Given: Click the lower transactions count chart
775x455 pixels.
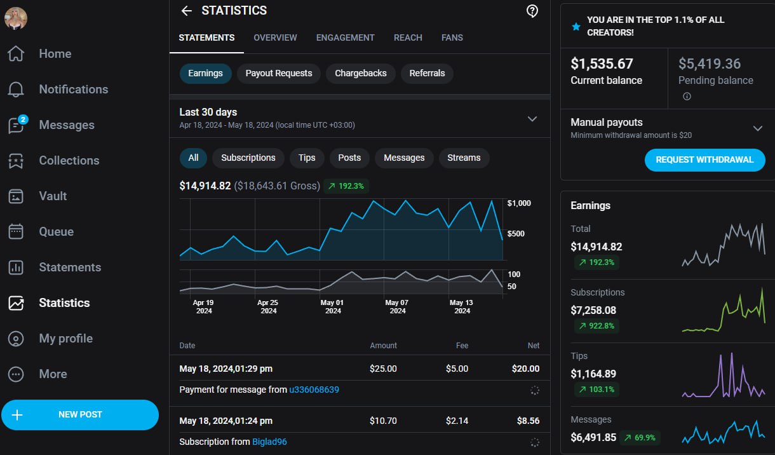Looking at the screenshot, I should tap(342, 281).
